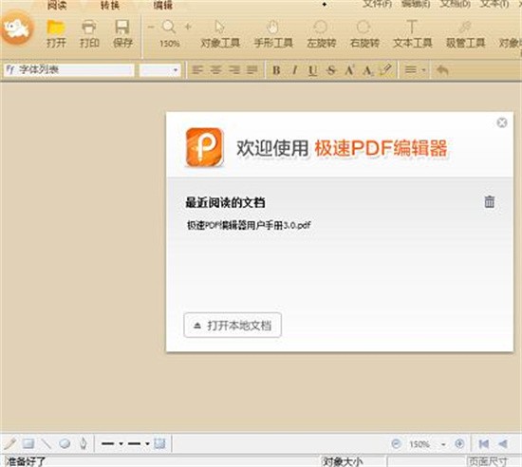Open the 文本(T) menu
The width and height of the screenshot is (522, 467).
494,4
